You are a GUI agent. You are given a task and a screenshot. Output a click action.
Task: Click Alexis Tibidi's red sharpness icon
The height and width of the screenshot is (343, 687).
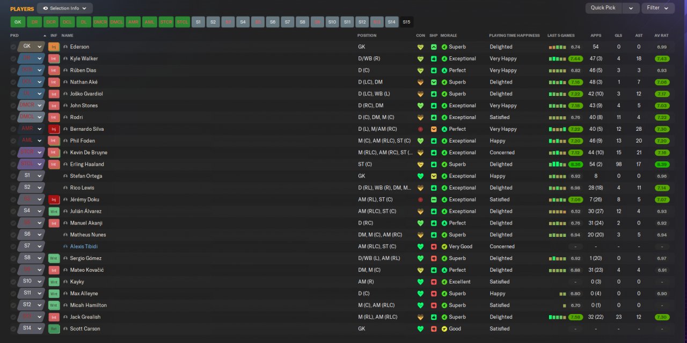[x=434, y=247]
